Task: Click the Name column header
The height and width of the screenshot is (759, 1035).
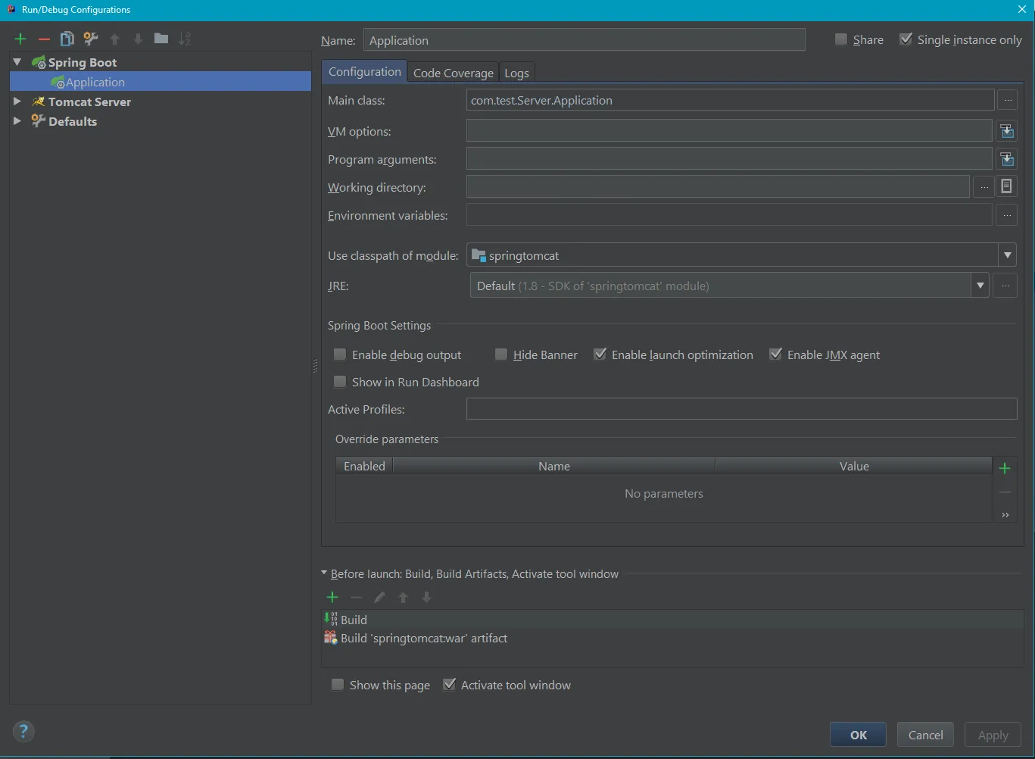Action: (554, 466)
